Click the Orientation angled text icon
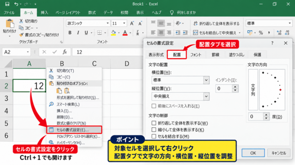The image size is (295, 165). tap(178, 23)
